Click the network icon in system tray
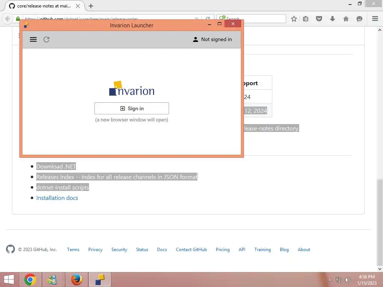This screenshot has width=383, height=287. (x=339, y=280)
